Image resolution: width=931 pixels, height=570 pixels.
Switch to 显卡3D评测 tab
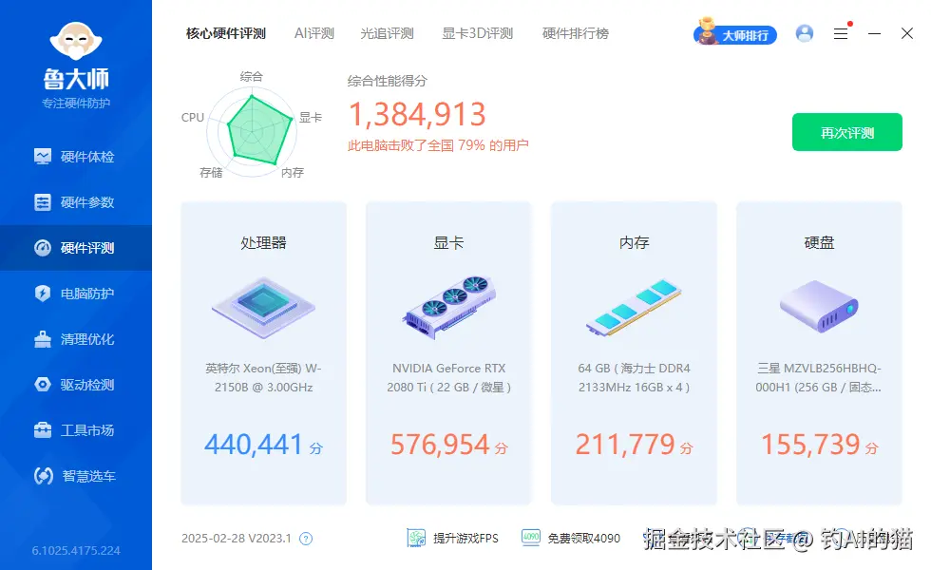point(479,31)
